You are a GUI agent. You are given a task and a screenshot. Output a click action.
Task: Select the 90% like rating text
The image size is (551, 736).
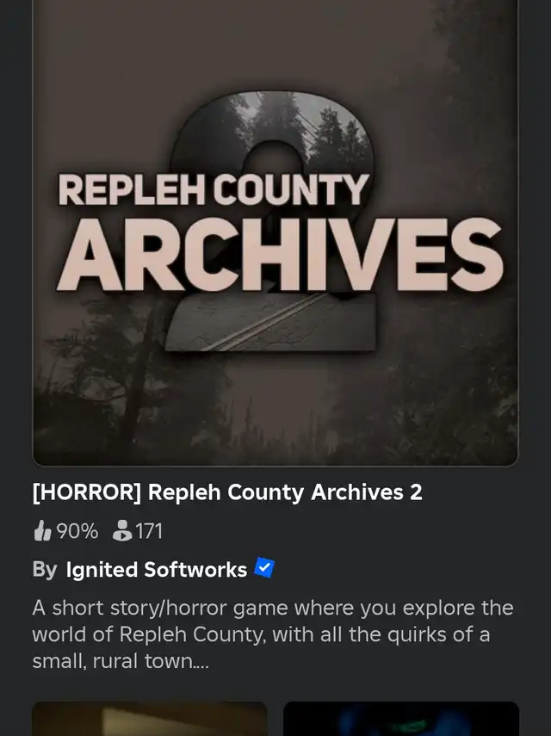pos(77,531)
